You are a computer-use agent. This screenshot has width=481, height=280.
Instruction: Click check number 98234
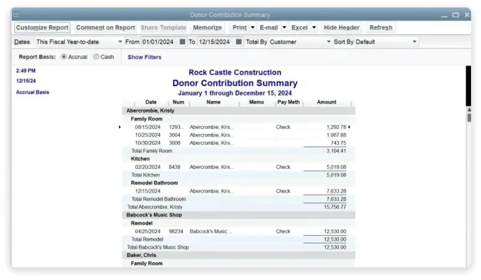coord(176,232)
